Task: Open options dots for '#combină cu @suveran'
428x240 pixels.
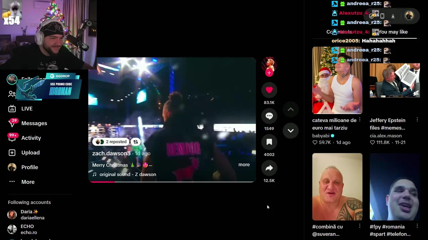Action: pyautogui.click(x=360, y=226)
